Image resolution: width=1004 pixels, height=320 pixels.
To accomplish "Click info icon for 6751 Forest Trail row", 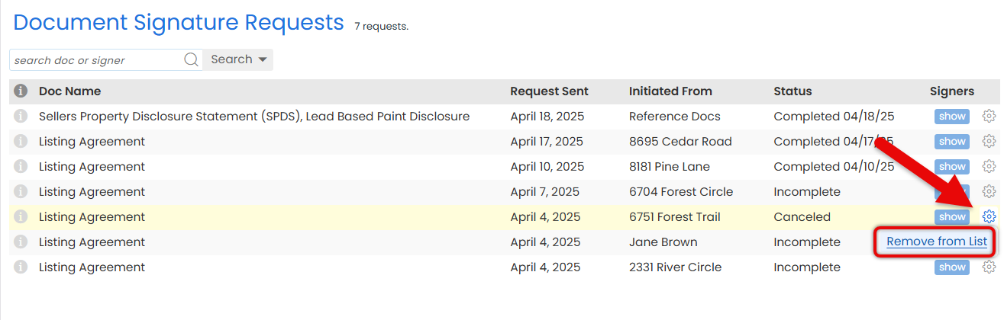I will tap(21, 217).
